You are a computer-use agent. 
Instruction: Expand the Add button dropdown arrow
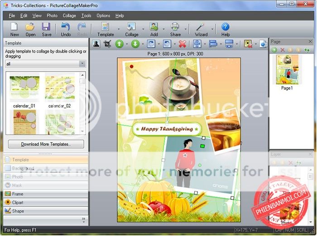[x=163, y=29]
